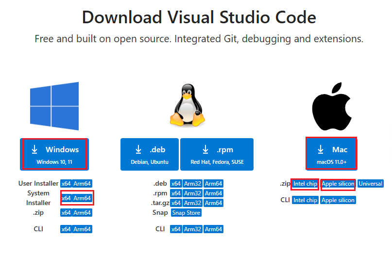Open the Snap Store link
The image size is (392, 254).
click(186, 213)
